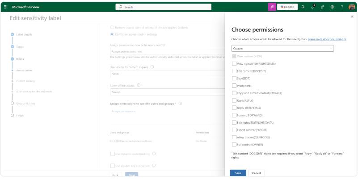The height and width of the screenshot is (179, 358).
Task: Open the Settings gear icon
Action: click(x=333, y=7)
